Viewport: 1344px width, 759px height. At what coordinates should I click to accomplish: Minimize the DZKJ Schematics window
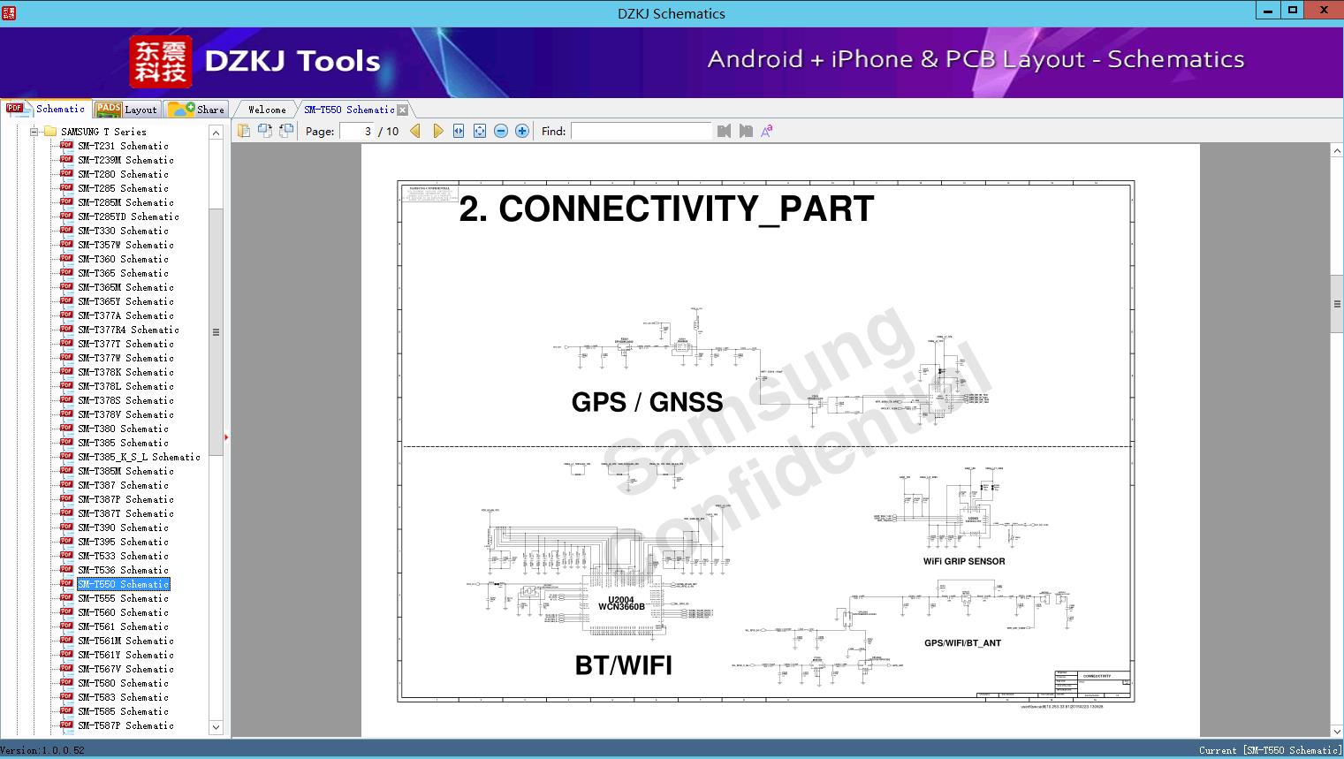pyautogui.click(x=1268, y=11)
